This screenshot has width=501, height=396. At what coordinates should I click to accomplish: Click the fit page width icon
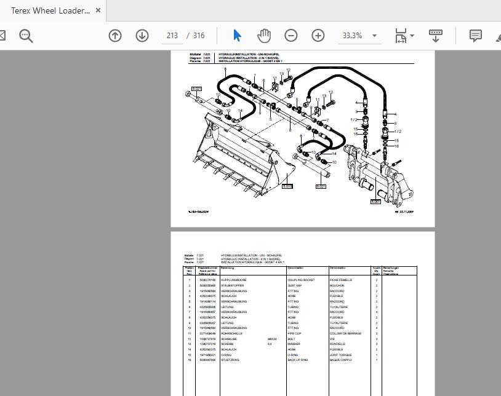click(x=401, y=36)
